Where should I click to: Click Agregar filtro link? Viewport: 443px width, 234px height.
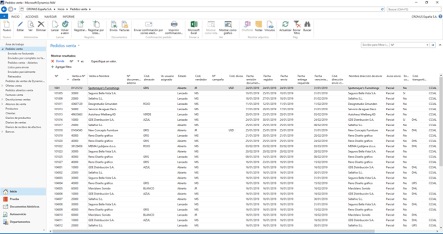(x=61, y=67)
